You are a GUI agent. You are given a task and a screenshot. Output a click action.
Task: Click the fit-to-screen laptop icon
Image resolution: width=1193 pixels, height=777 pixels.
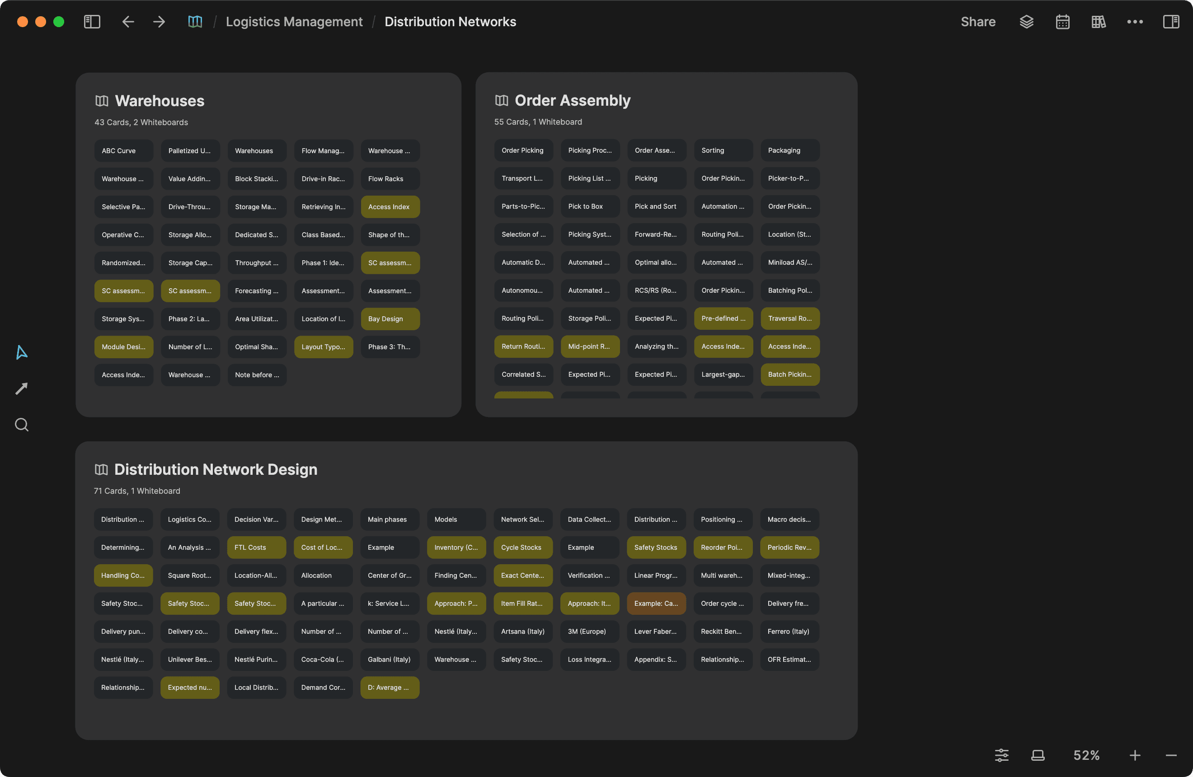1038,755
